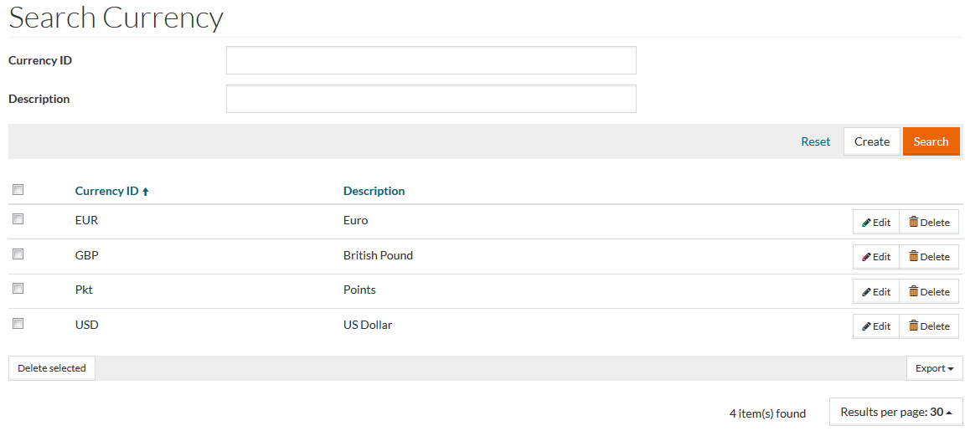Edit the USD US Dollar currency
The image size is (970, 431).
point(876,326)
